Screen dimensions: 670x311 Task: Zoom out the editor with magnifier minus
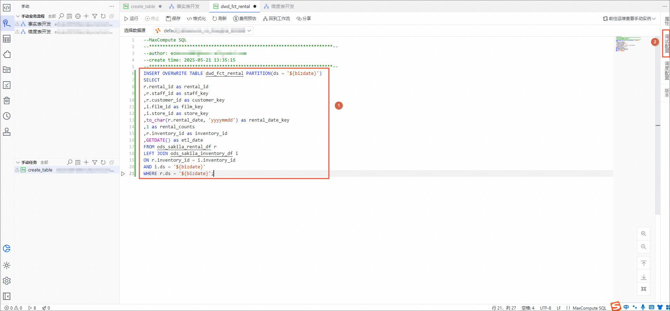click(x=644, y=247)
